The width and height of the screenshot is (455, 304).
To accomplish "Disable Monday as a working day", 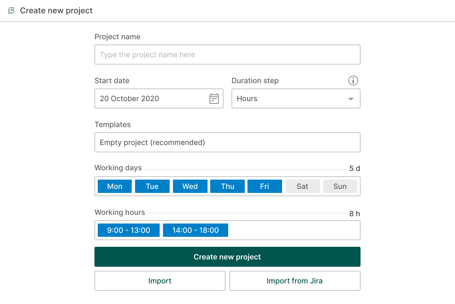I will pyautogui.click(x=114, y=186).
